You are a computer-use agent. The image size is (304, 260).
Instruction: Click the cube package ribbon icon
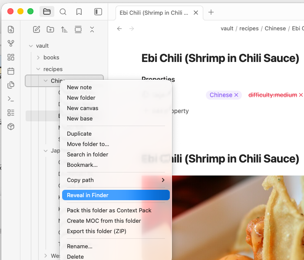pos(11,127)
